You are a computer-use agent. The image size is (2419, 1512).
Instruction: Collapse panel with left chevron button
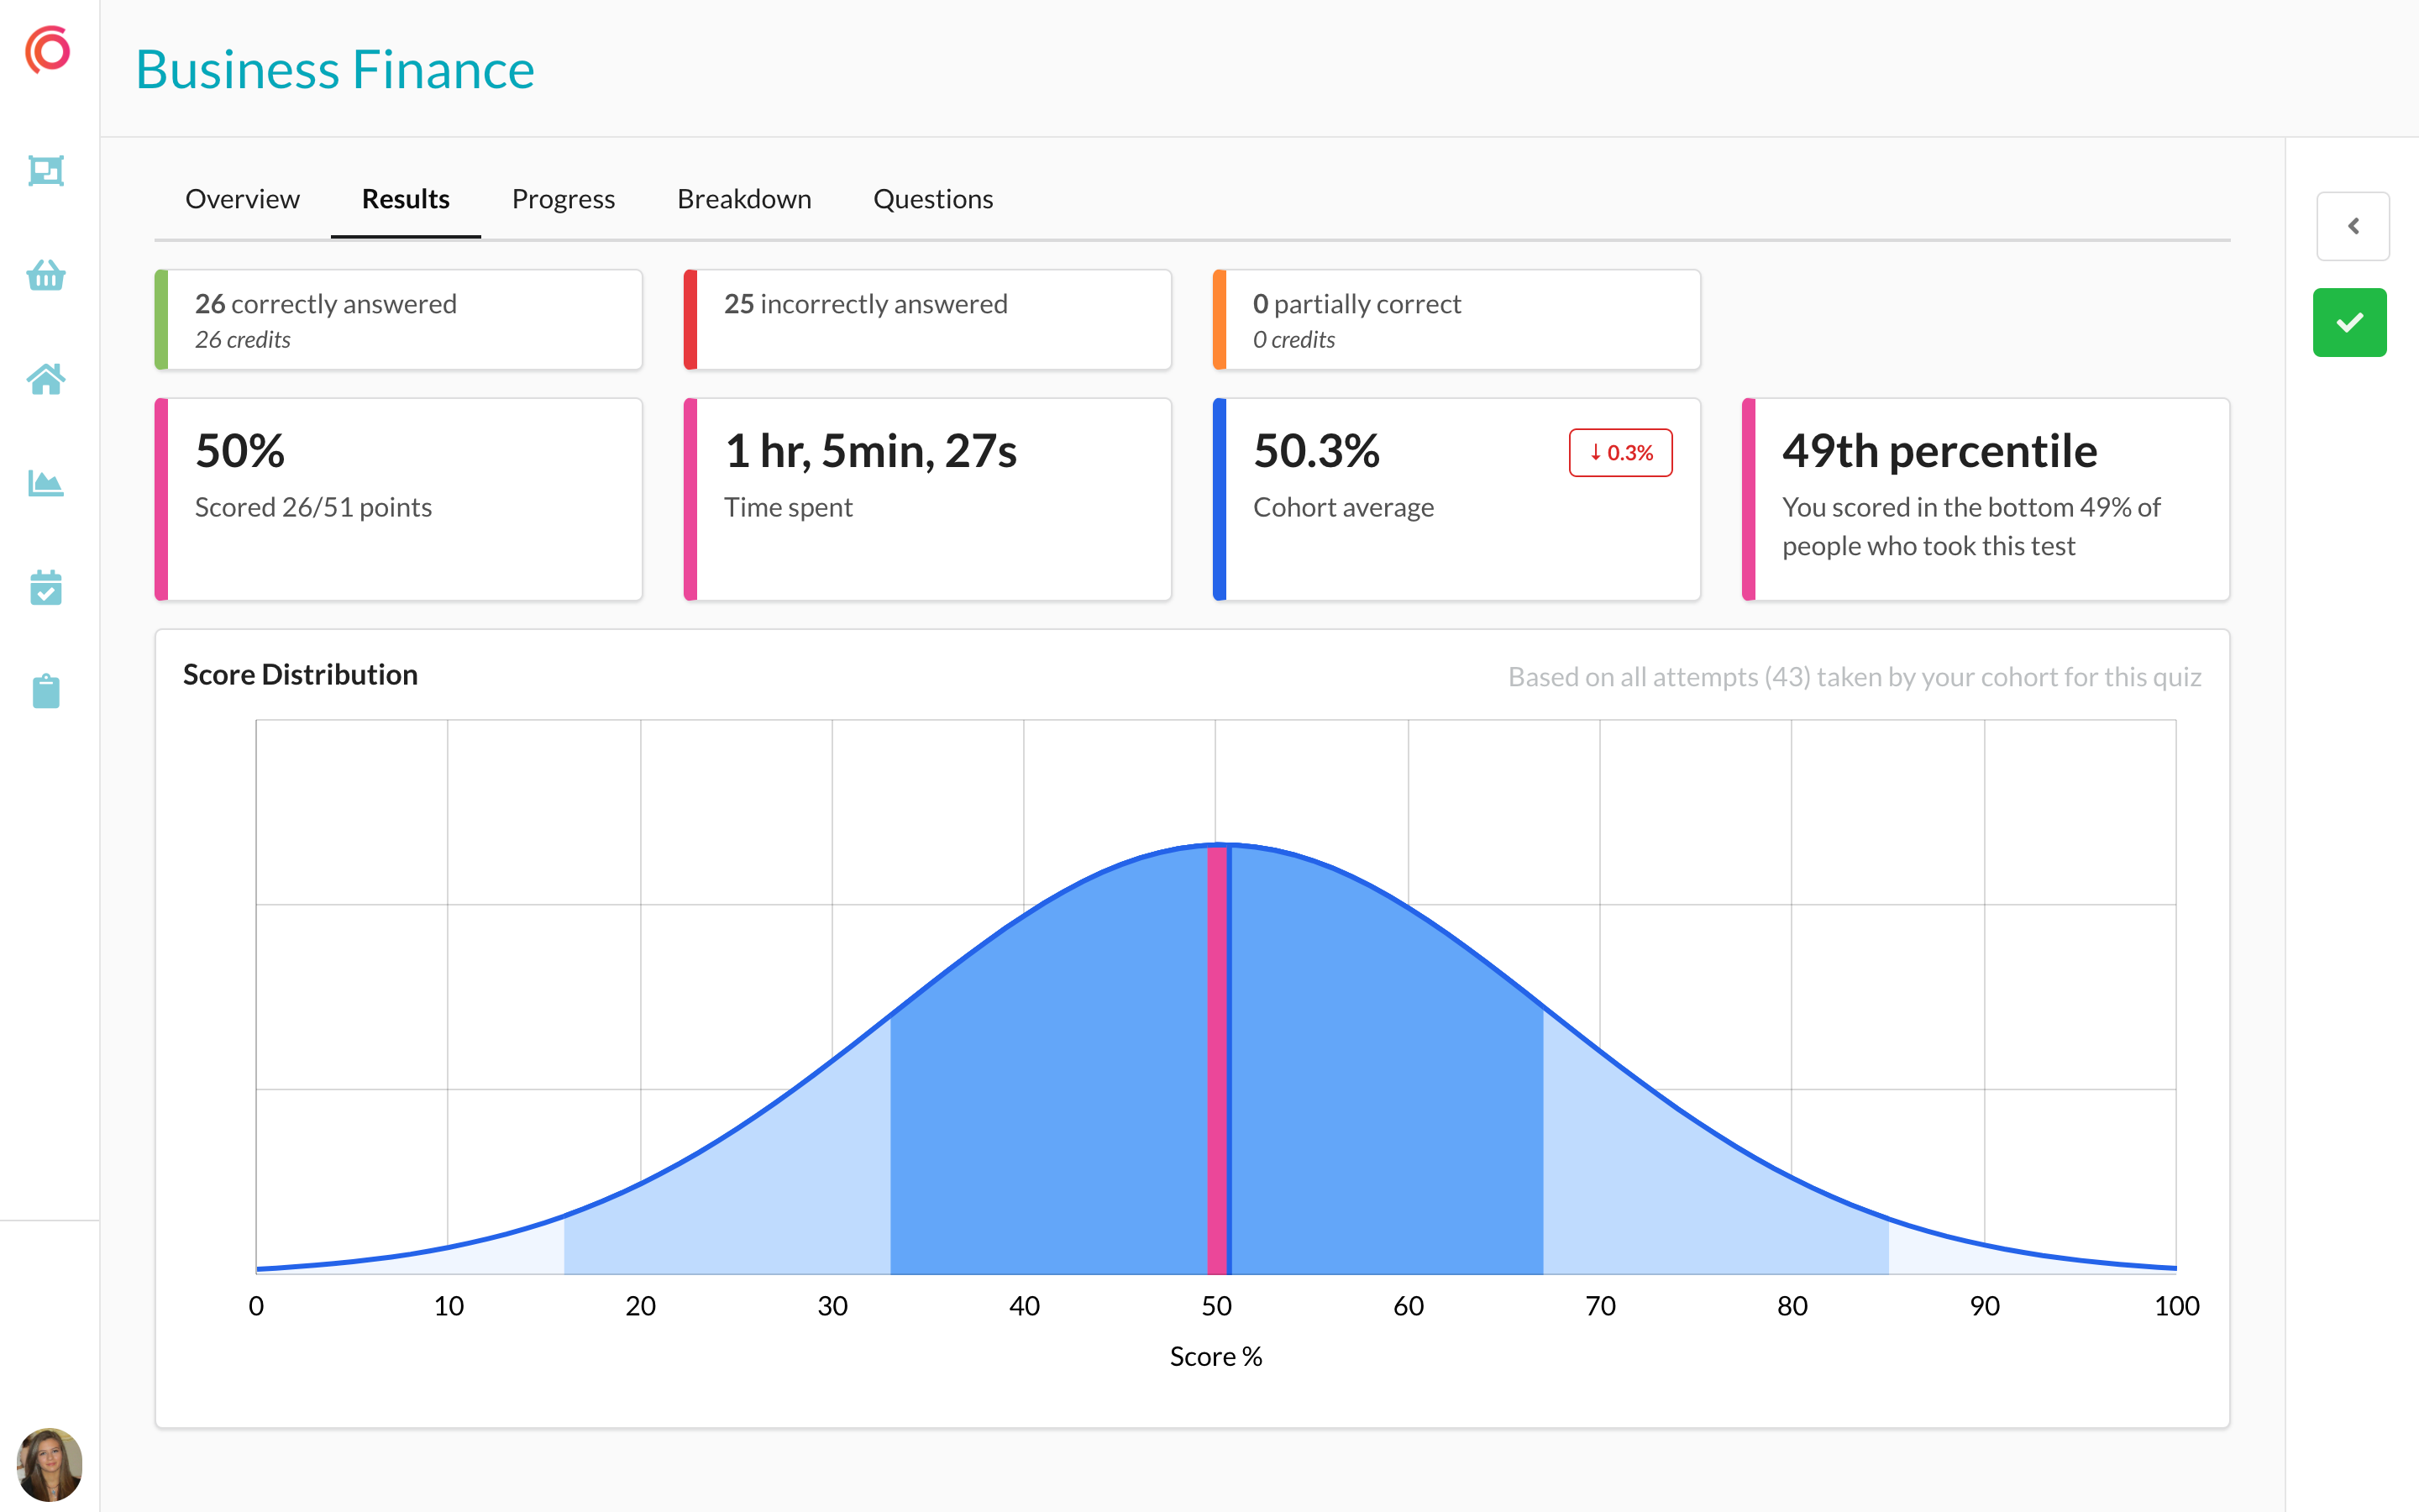[2353, 226]
